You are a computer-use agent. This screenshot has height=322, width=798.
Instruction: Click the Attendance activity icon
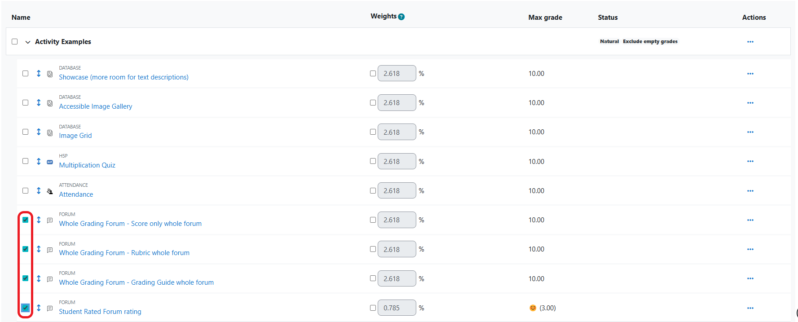click(50, 191)
